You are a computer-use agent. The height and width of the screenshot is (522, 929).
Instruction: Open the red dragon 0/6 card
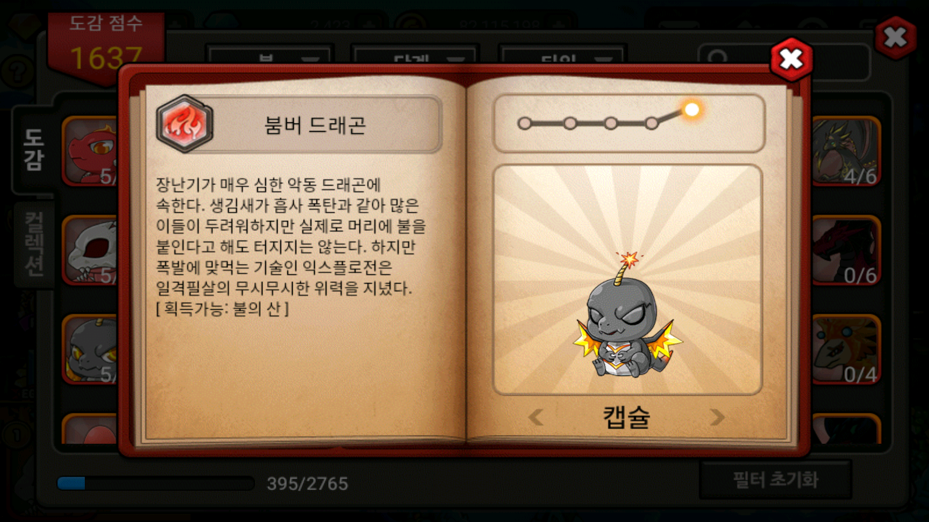click(845, 250)
